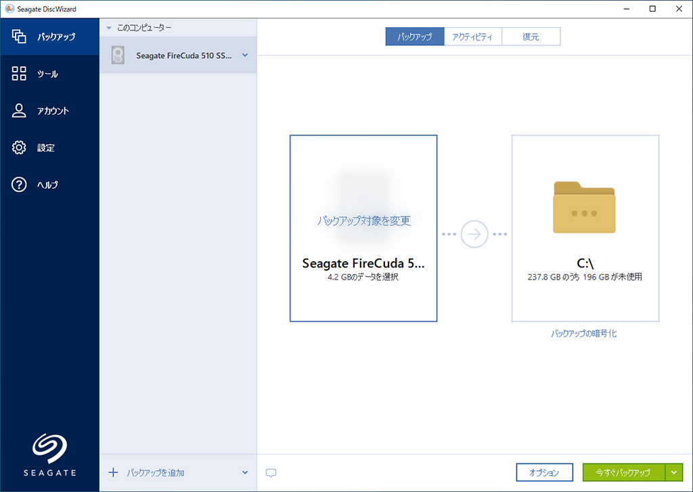The image size is (693, 492).
Task: Click the comment speech bubble icon
Action: pos(271,473)
